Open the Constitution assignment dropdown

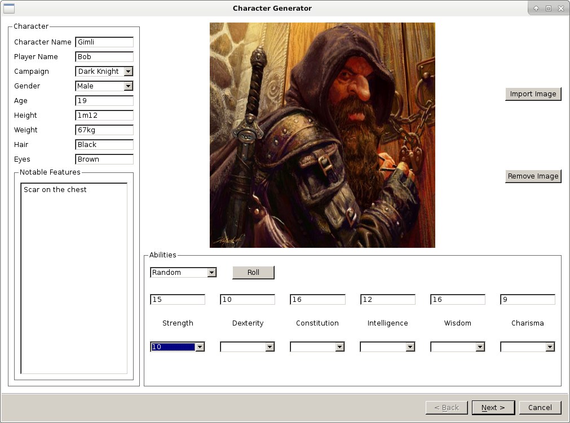(x=339, y=347)
